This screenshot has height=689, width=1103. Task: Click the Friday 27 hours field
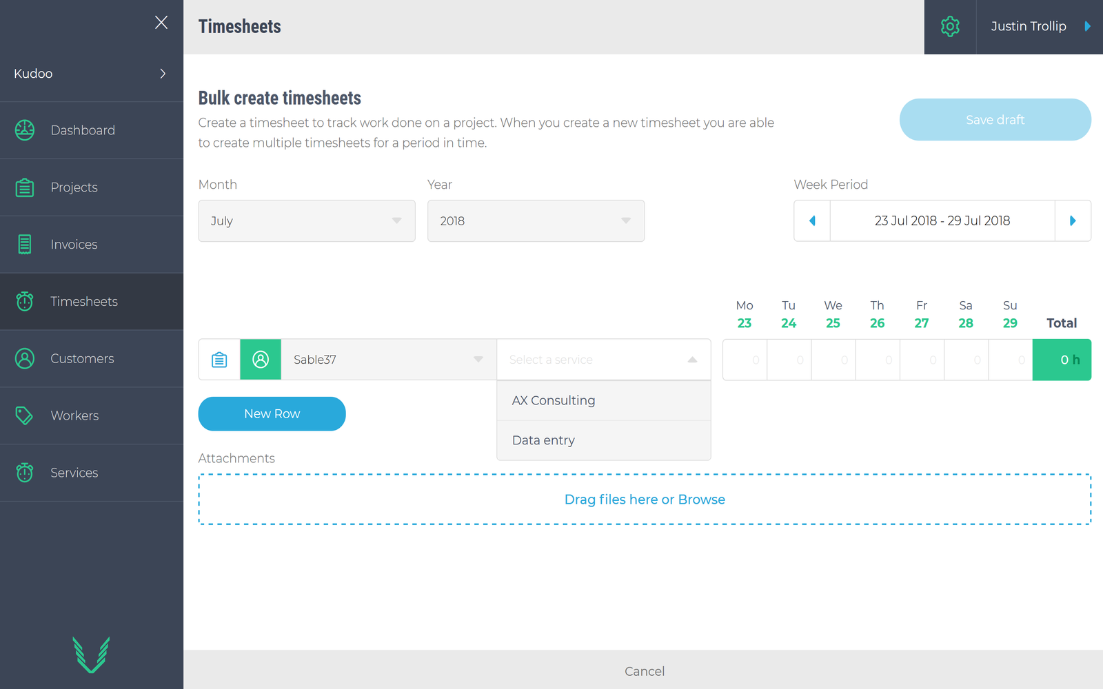pyautogui.click(x=922, y=360)
